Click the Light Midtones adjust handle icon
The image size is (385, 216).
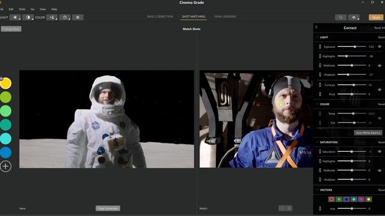tap(320, 65)
